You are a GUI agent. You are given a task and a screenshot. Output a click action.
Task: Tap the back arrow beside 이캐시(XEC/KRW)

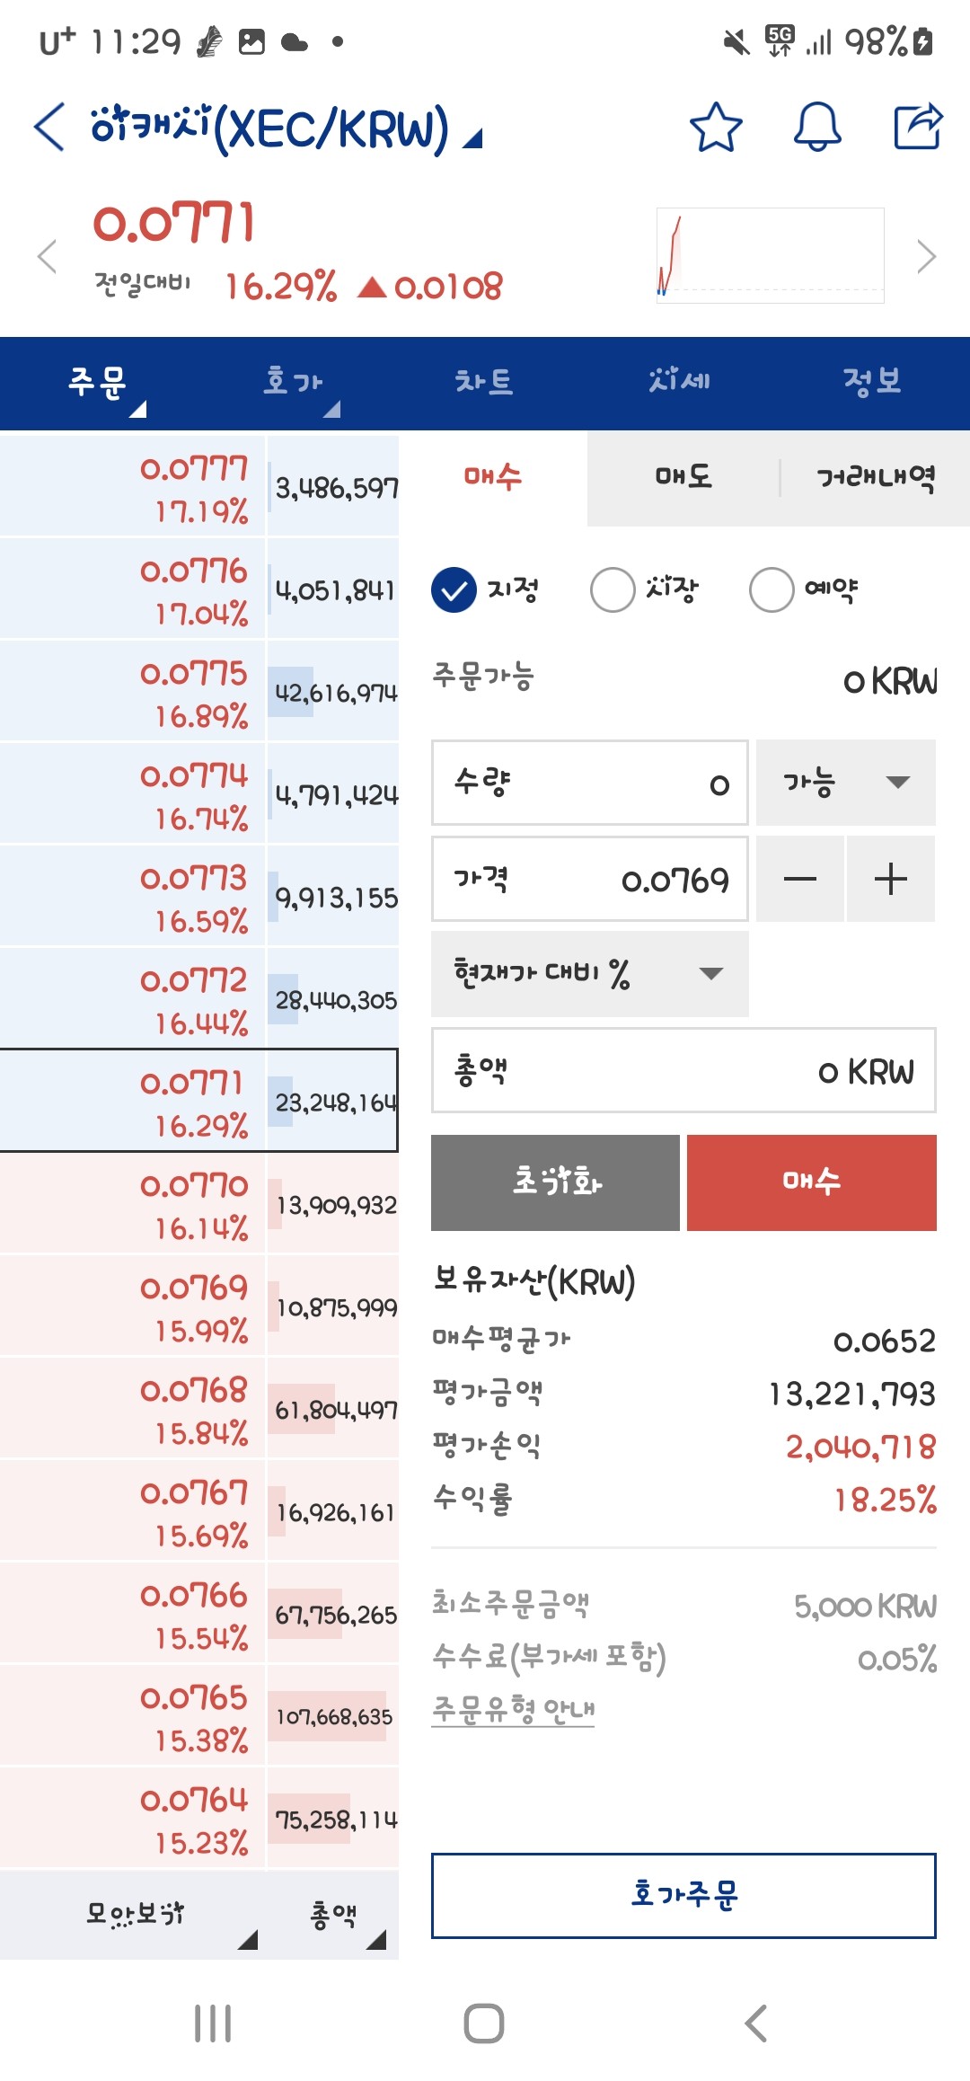tap(49, 127)
